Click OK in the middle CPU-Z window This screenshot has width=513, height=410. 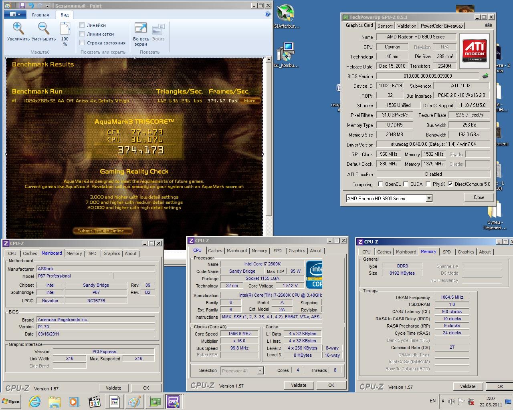pyautogui.click(x=331, y=385)
